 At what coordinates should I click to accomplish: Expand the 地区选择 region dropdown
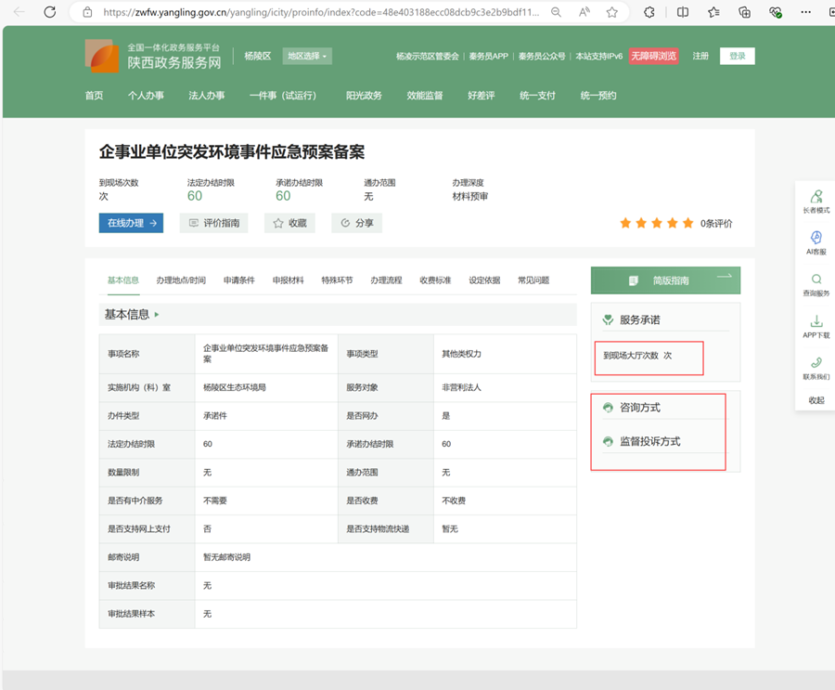pyautogui.click(x=307, y=56)
